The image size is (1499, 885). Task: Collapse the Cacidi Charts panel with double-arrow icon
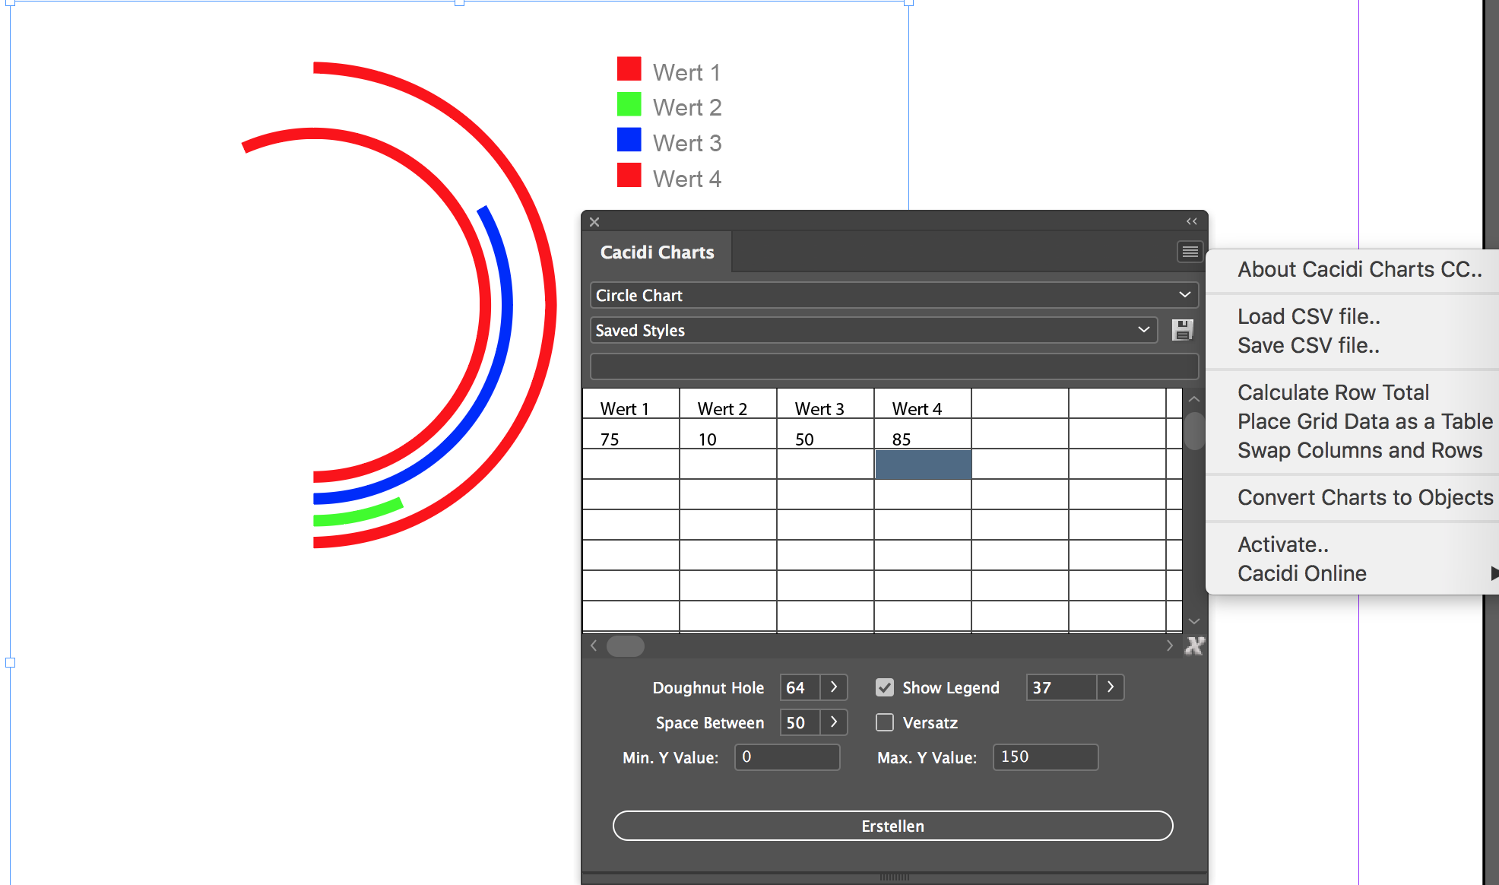click(x=1191, y=221)
